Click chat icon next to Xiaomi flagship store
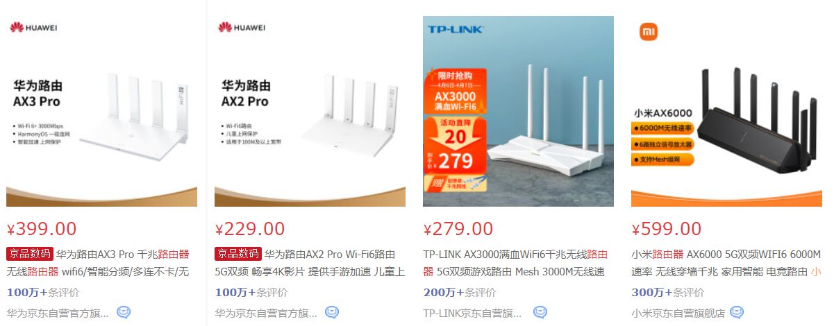Viewport: 834px width, 326px height. [x=737, y=313]
